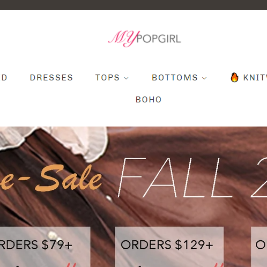Expand the TOPS dropdown chevron
Image resolution: width=267 pixels, height=267 pixels.
click(126, 78)
